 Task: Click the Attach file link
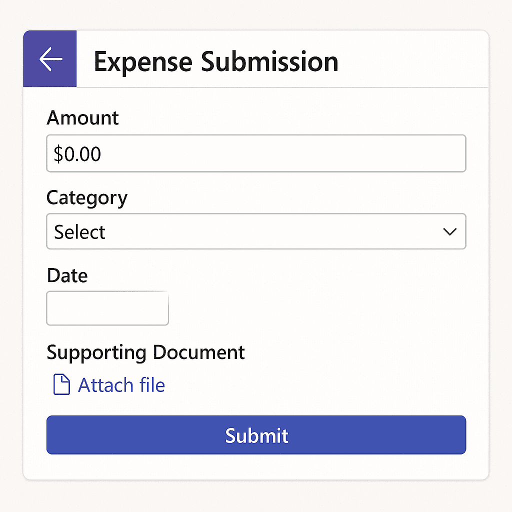coord(121,385)
